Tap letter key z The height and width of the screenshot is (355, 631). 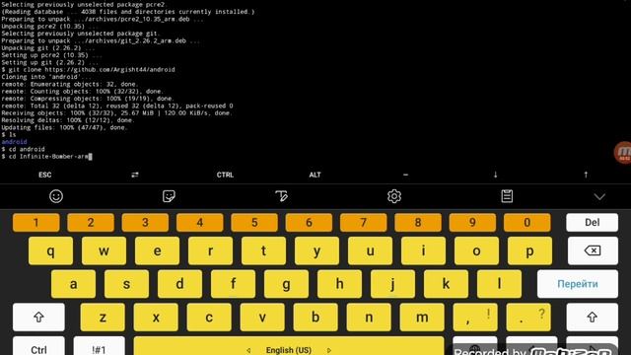103,318
